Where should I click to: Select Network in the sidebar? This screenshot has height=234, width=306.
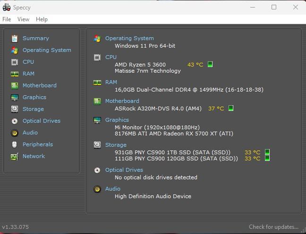coord(34,156)
